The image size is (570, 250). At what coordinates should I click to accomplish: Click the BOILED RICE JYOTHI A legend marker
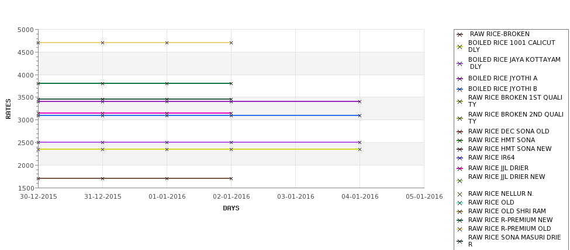point(460,79)
